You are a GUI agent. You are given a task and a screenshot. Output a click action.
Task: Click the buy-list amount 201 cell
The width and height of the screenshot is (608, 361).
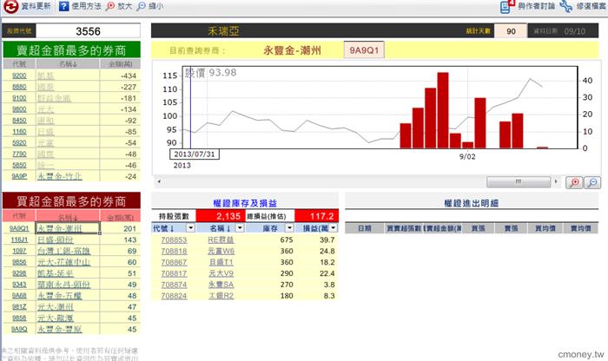tap(120, 228)
